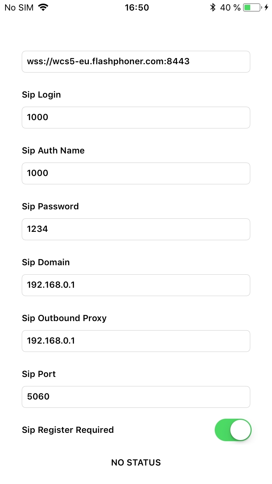The height and width of the screenshot is (484, 272).
Task: Tap the 16:50 clock in status bar
Action: 137,8
